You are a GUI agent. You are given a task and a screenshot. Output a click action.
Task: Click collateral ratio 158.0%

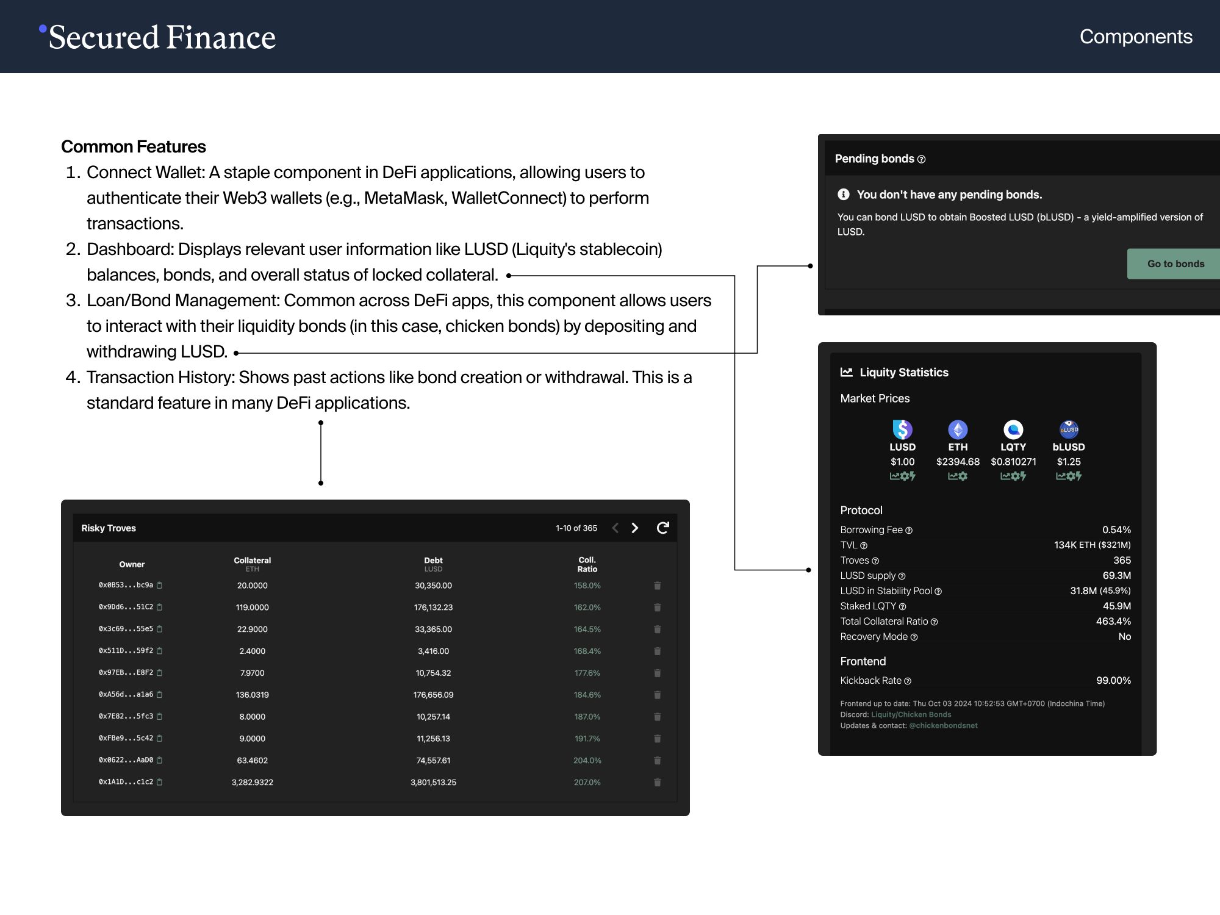[587, 586]
